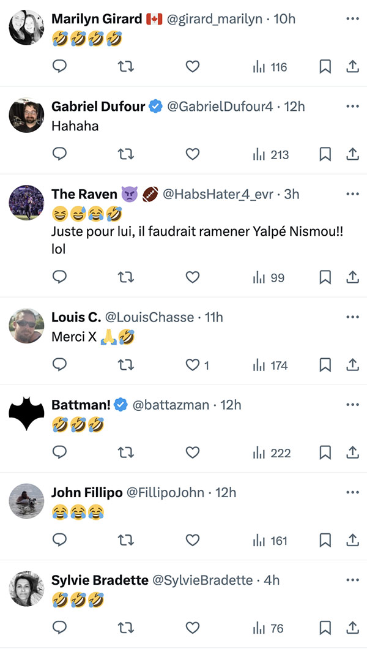
Task: Expand the three-dot menu for John Fillipo
Action: coord(352,492)
